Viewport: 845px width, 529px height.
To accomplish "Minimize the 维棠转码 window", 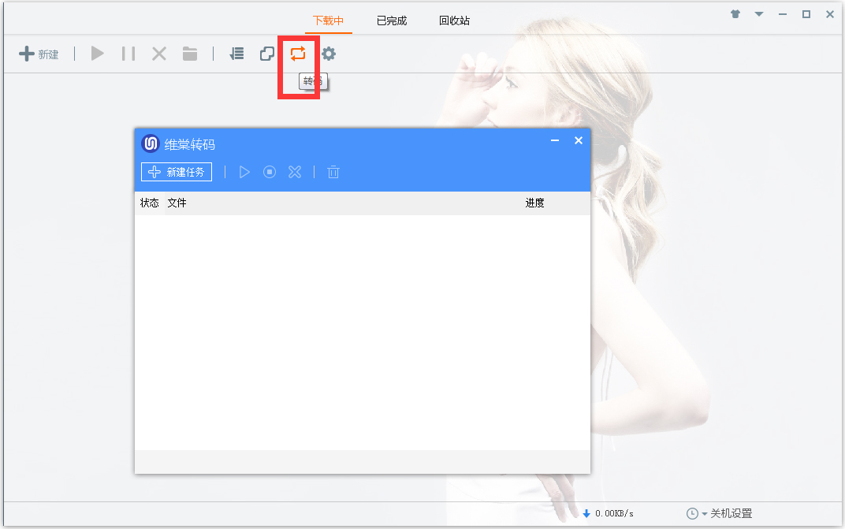I will (555, 141).
